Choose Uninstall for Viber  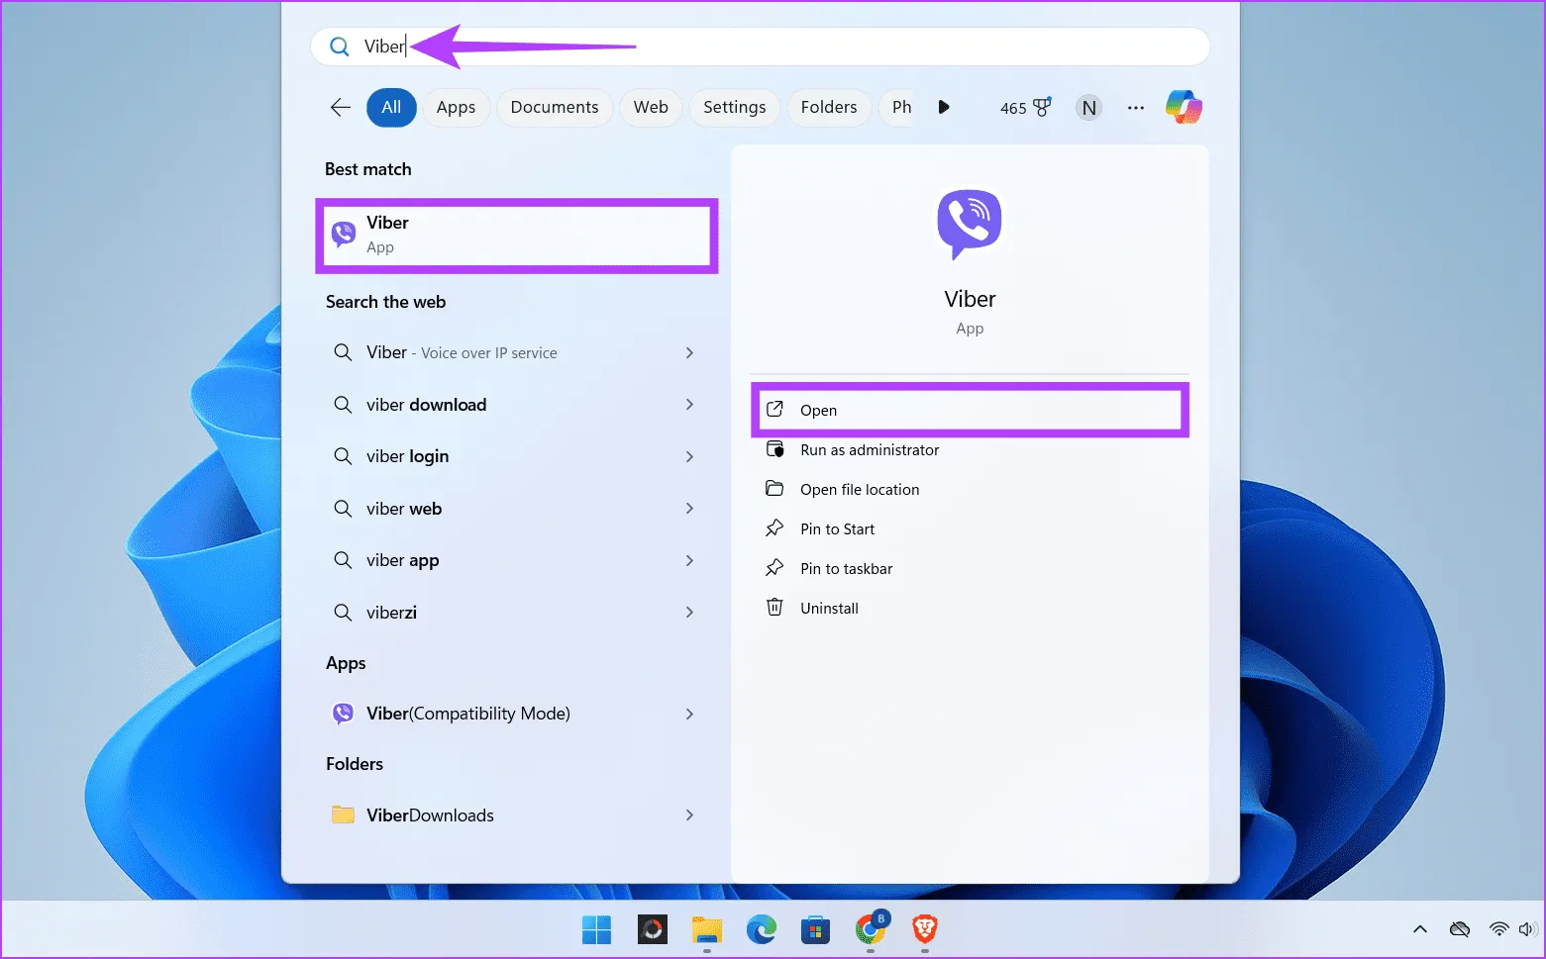coord(829,607)
